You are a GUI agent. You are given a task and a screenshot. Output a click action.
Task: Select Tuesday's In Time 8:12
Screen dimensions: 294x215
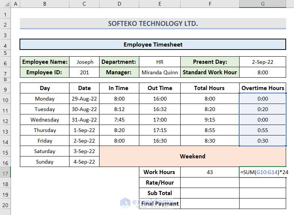pyautogui.click(x=119, y=109)
